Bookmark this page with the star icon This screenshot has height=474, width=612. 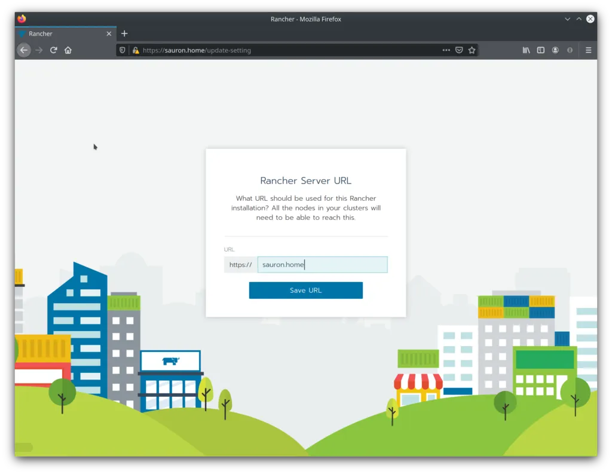[472, 50]
